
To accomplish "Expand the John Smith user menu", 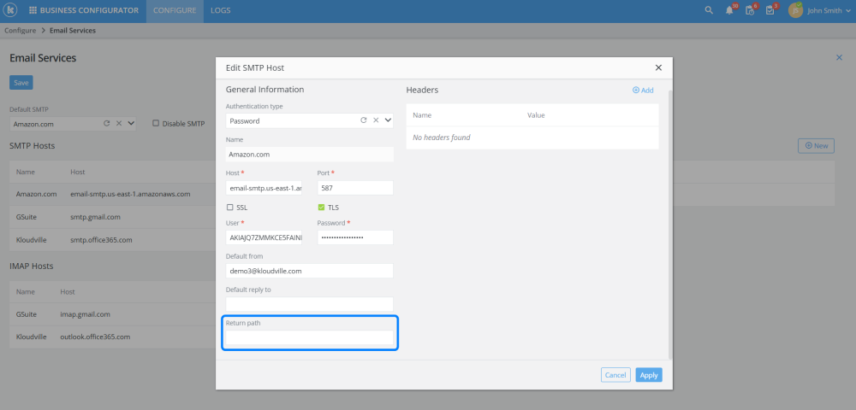I will [x=847, y=11].
